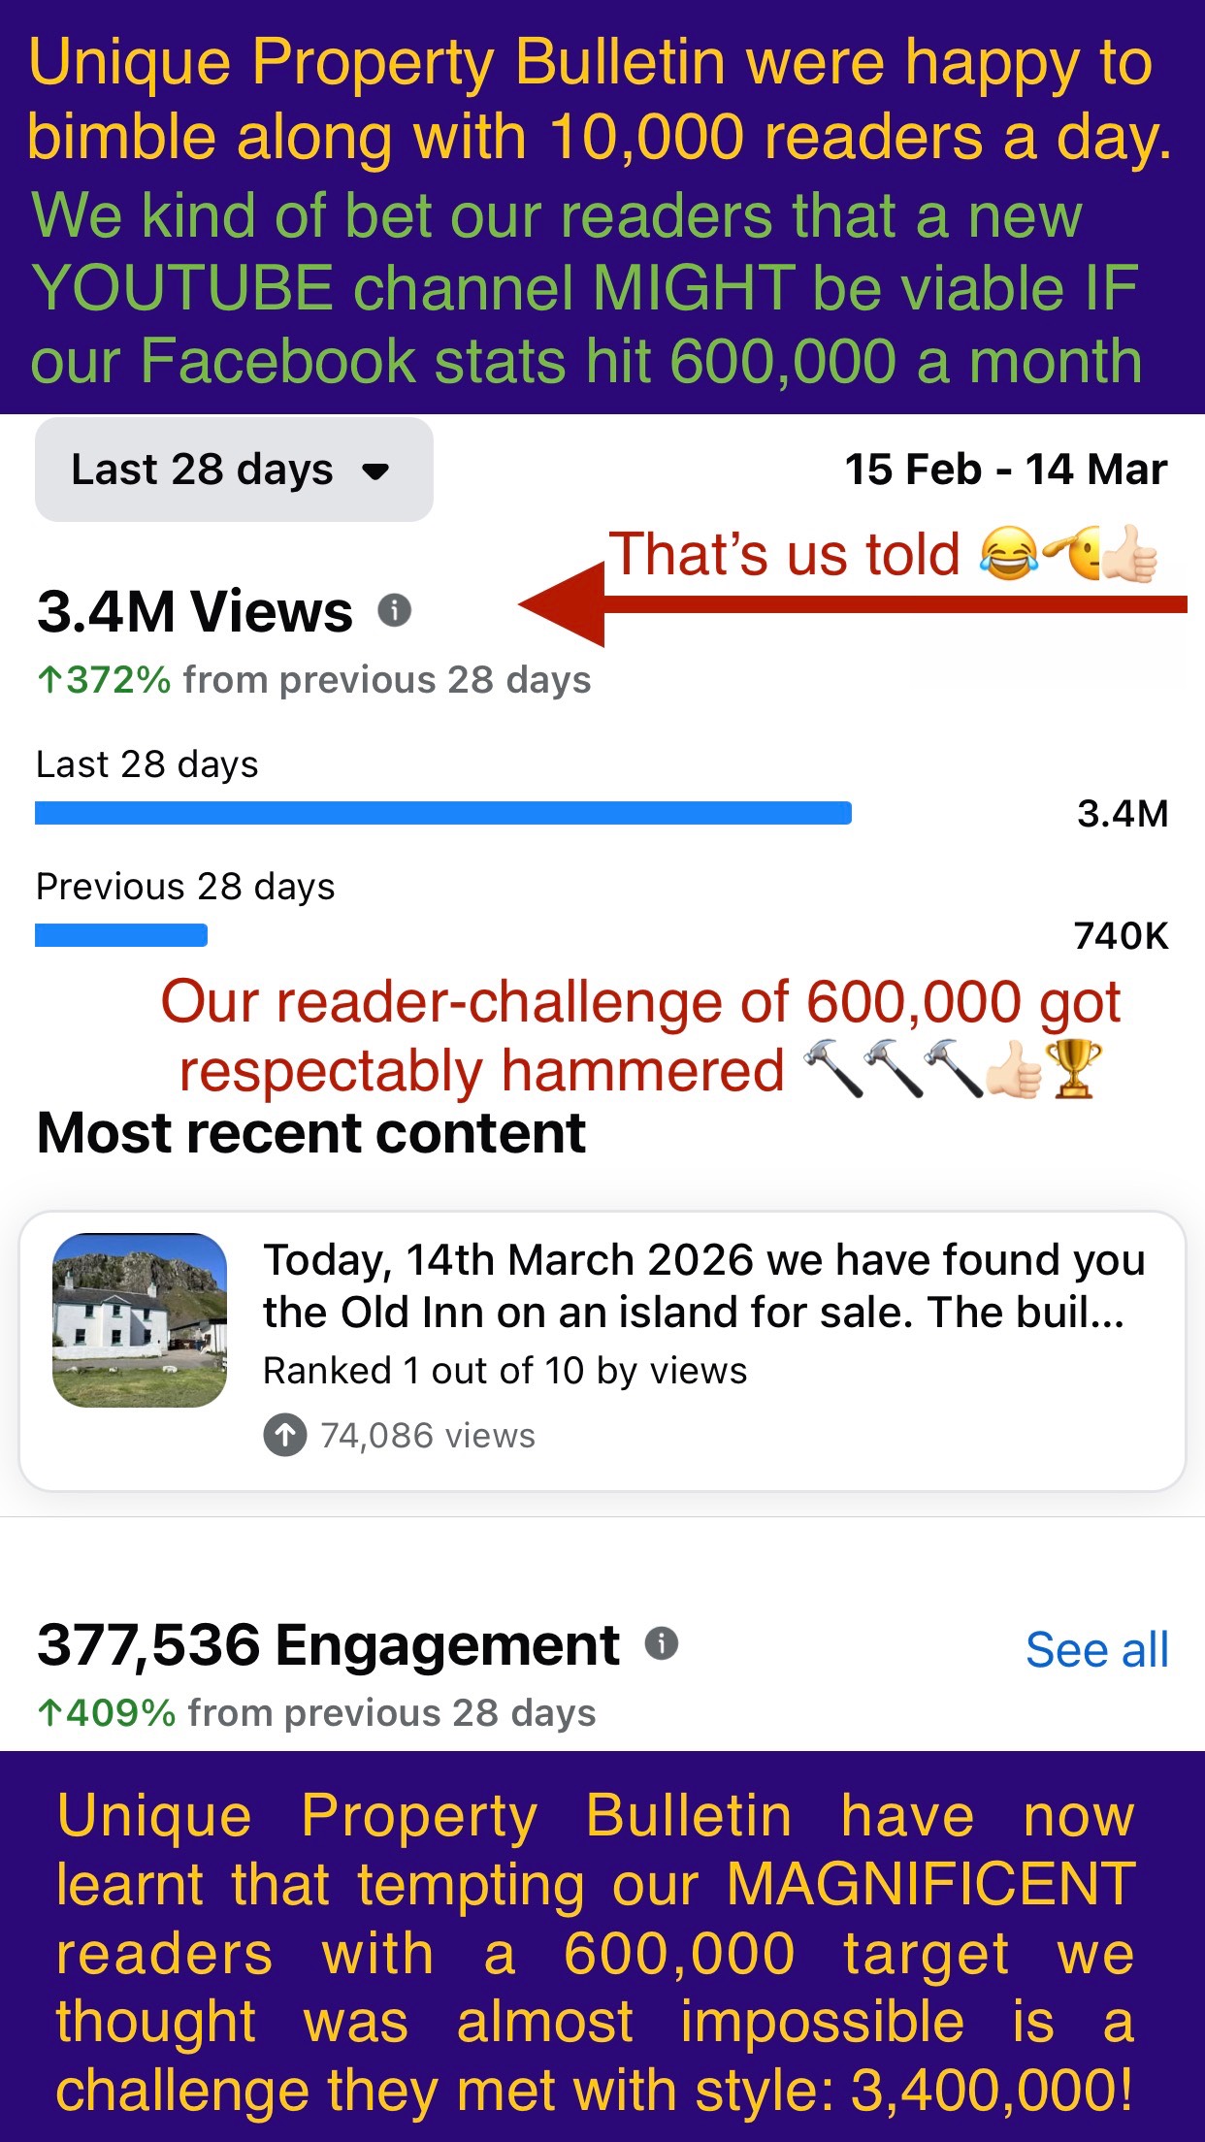This screenshot has width=1205, height=2142.
Task: Tap the info icon beside 377,536 Engagement
Action: pyautogui.click(x=662, y=1643)
